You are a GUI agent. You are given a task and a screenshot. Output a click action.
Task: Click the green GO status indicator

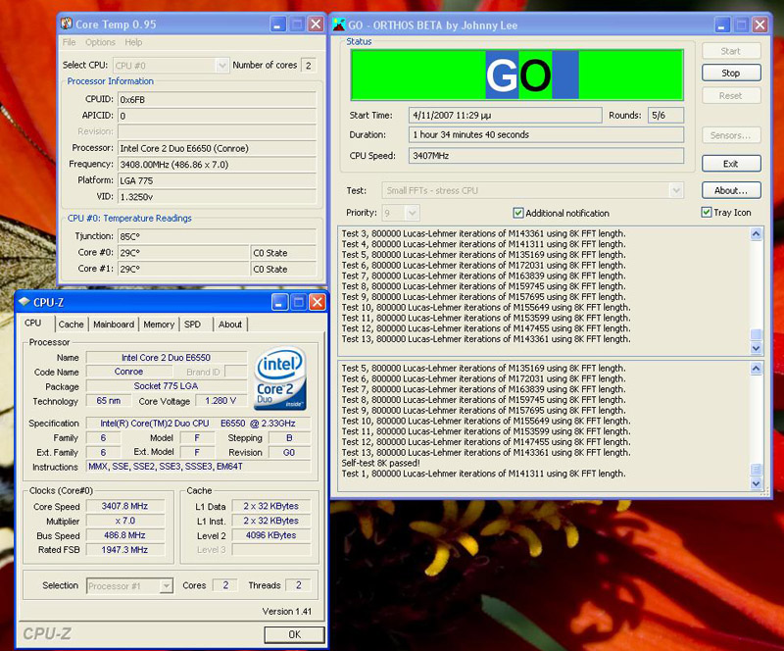[517, 75]
